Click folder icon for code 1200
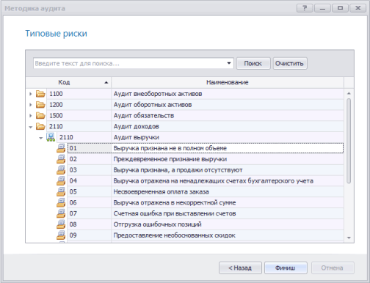This screenshot has height=283, width=370. [40, 105]
